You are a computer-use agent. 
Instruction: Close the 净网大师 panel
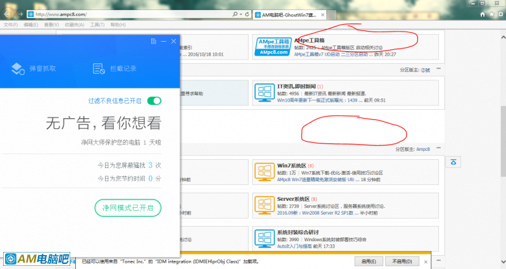click(173, 41)
